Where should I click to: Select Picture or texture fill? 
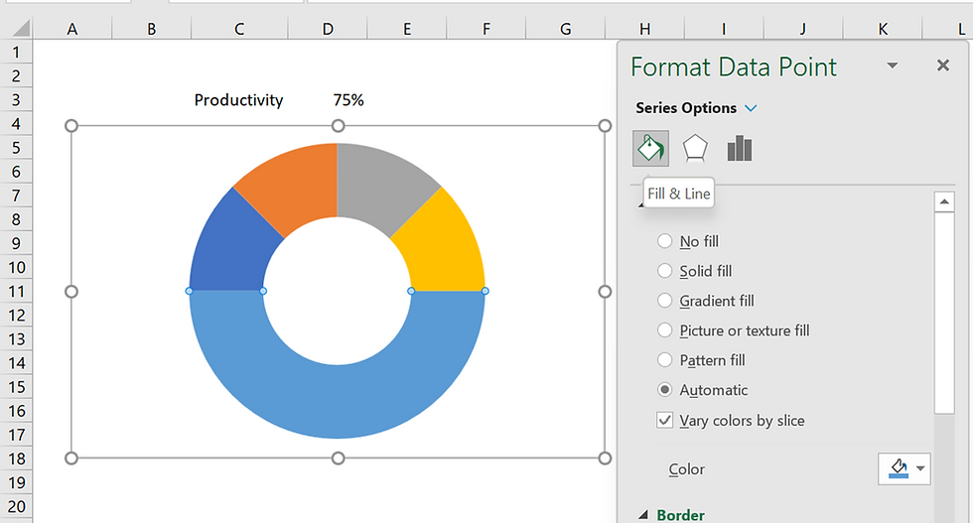(x=664, y=330)
